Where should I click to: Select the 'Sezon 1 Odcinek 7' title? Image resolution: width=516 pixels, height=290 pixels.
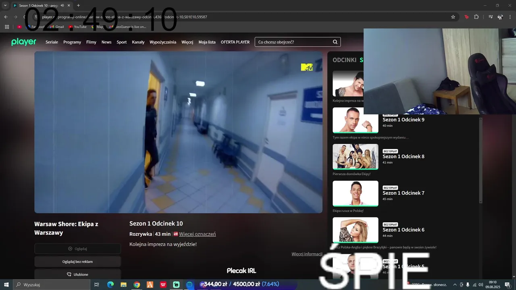pyautogui.click(x=404, y=193)
